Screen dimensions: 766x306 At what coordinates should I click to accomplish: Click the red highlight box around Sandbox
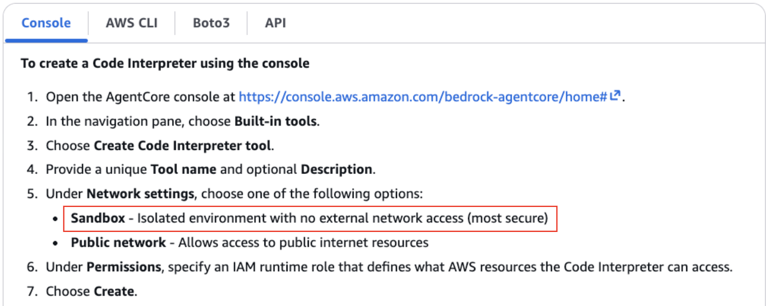coord(312,218)
